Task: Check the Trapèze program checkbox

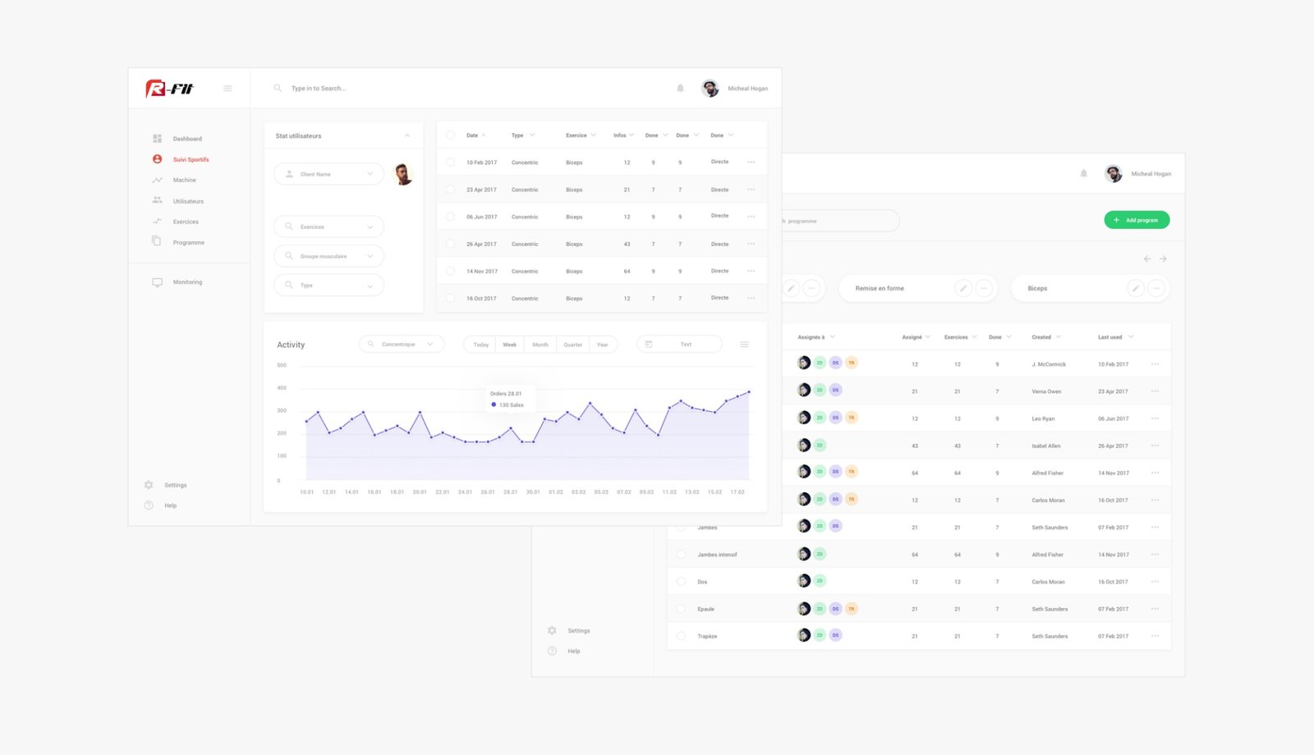Action: click(x=681, y=636)
